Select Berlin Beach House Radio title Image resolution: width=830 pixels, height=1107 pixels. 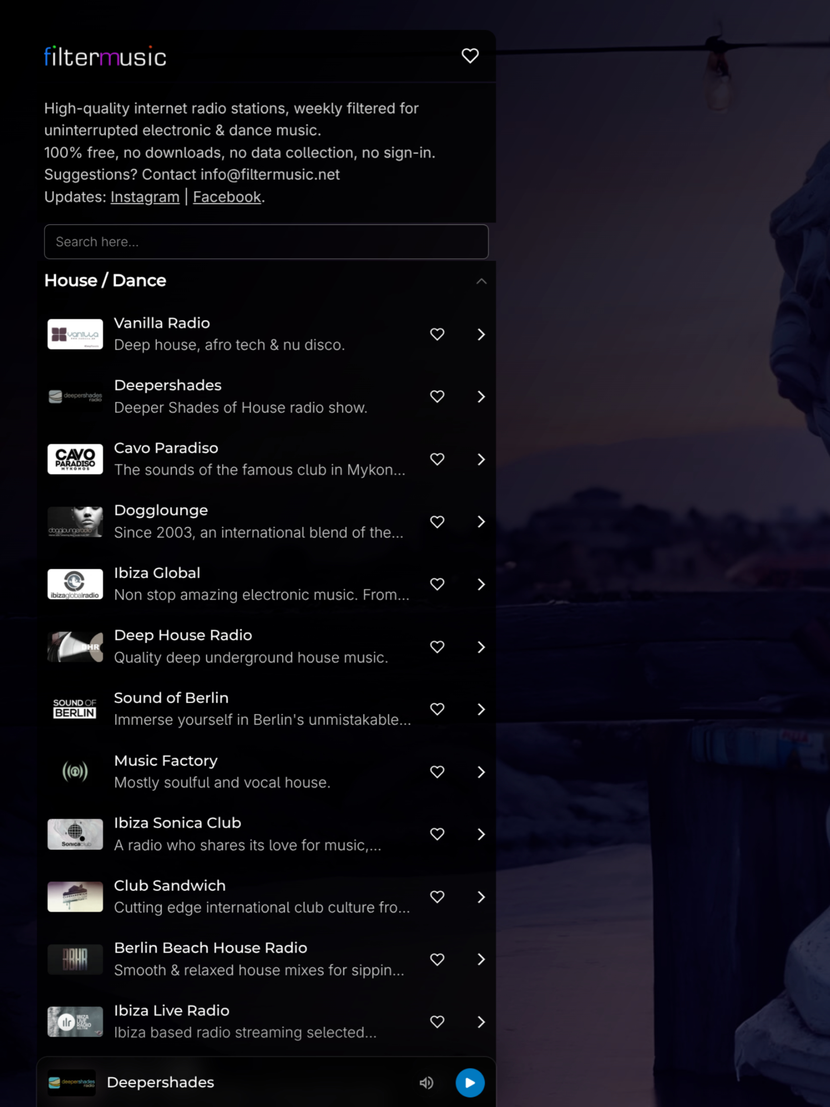(x=211, y=949)
